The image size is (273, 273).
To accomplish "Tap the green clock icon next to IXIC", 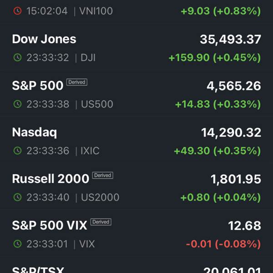I will (x=17, y=151).
